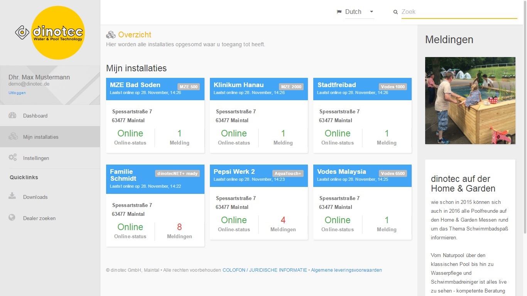Screen dimensions: 527x296
Task: Open Instellingen menu item
Action: tap(50, 158)
